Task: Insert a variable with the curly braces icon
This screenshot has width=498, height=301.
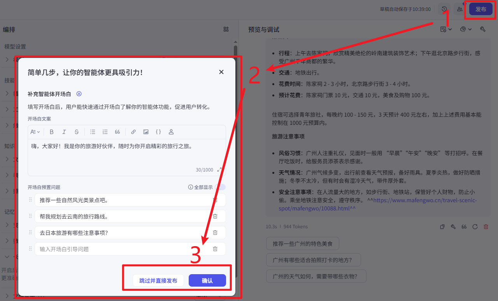Action: coord(158,132)
